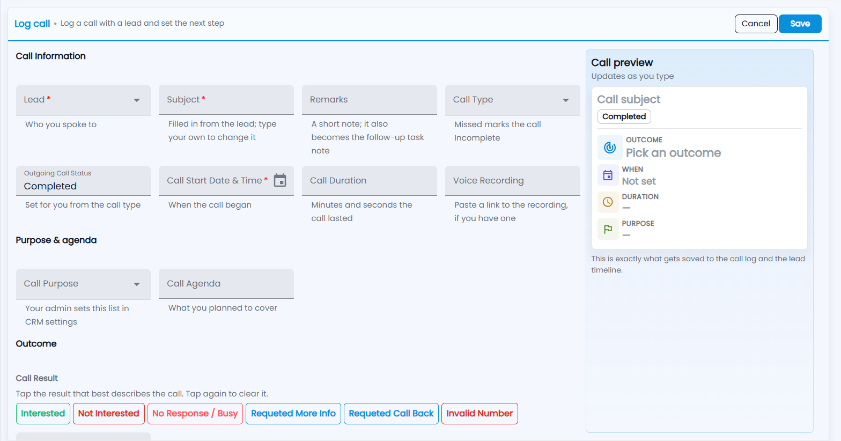Focus the Call Agenda field
841x441 pixels.
[226, 284]
